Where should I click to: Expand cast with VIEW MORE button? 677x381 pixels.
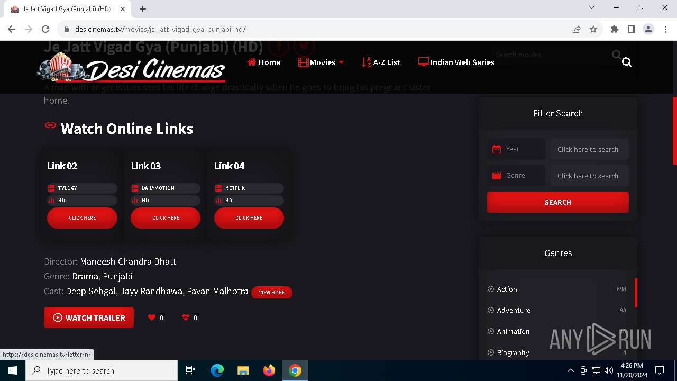click(x=272, y=292)
